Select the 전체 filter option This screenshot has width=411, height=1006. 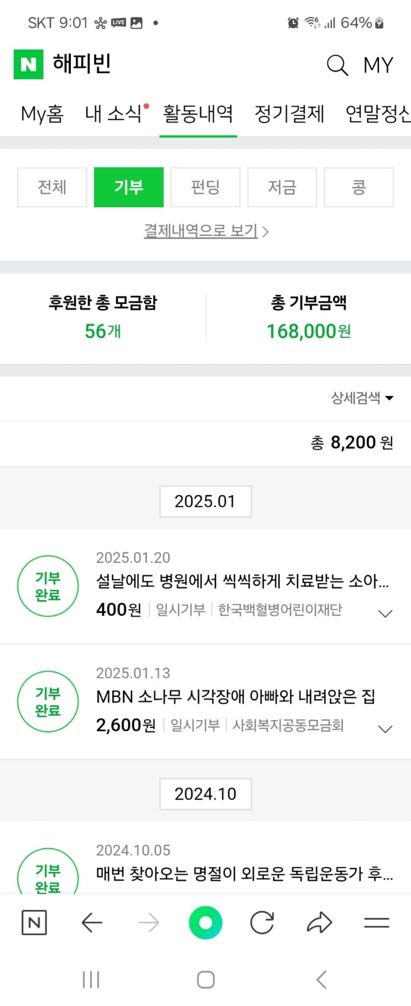click(x=52, y=187)
